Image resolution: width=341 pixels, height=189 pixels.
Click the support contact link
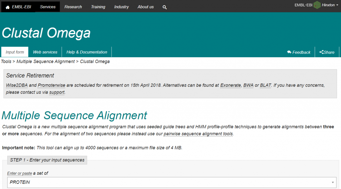pyautogui.click(x=57, y=92)
